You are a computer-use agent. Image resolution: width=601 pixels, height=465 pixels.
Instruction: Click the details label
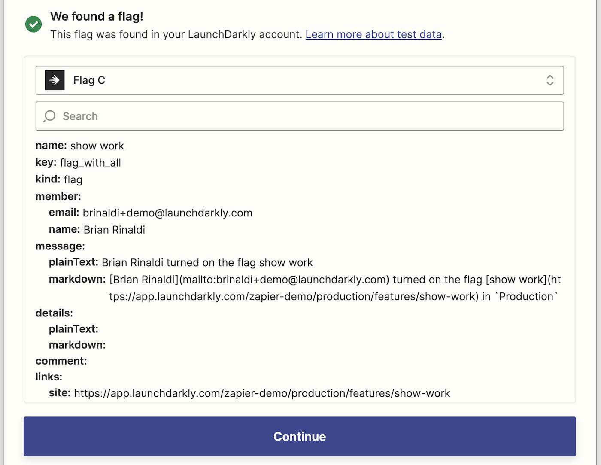pos(54,313)
